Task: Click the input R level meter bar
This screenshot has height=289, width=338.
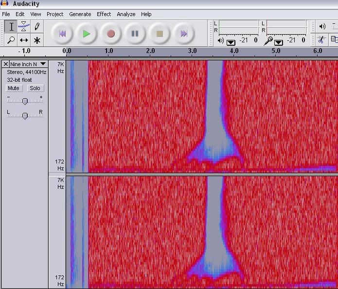Action: pos(286,31)
